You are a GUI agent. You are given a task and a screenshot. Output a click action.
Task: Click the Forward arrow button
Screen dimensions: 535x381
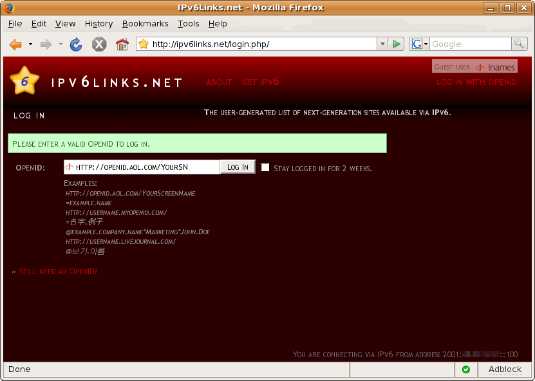pyautogui.click(x=46, y=44)
